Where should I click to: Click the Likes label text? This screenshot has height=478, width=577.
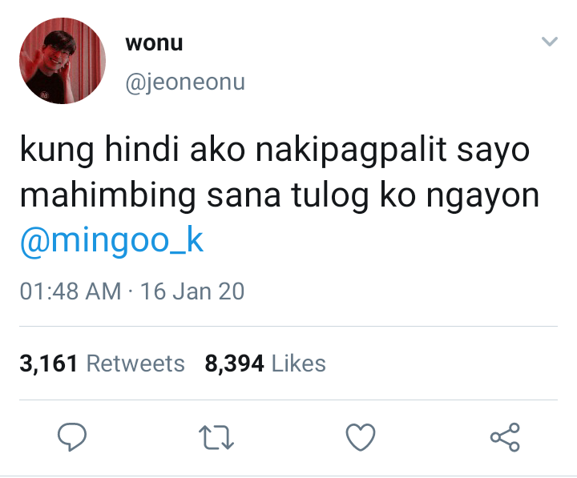298,364
